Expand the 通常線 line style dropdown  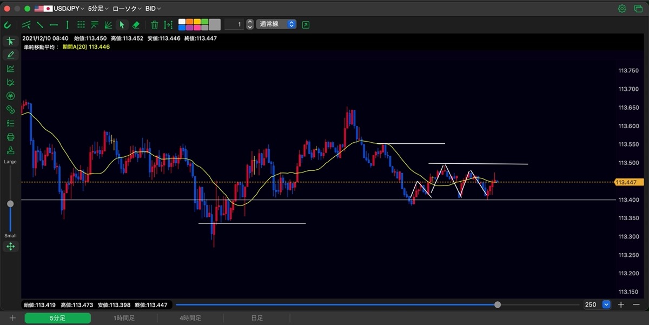pos(276,24)
